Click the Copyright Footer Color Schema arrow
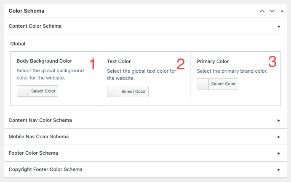This screenshot has height=182, width=291. click(279, 170)
